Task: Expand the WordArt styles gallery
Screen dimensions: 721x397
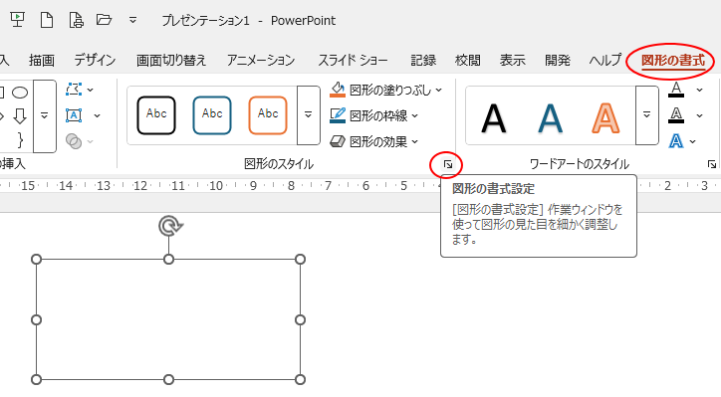Action: 647,114
